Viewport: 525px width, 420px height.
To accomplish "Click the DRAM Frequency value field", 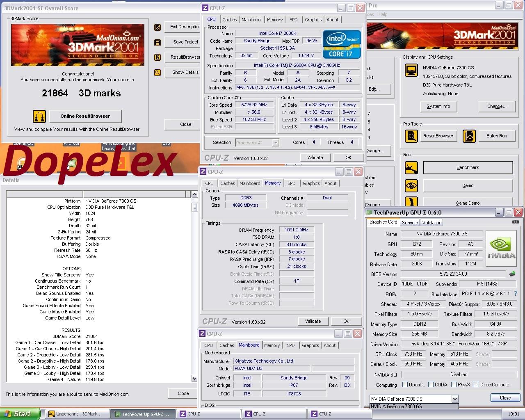I will pos(297,230).
